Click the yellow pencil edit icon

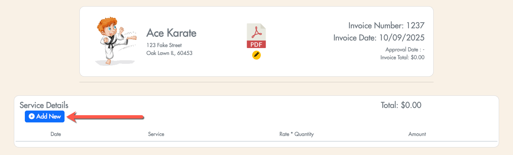tap(256, 55)
